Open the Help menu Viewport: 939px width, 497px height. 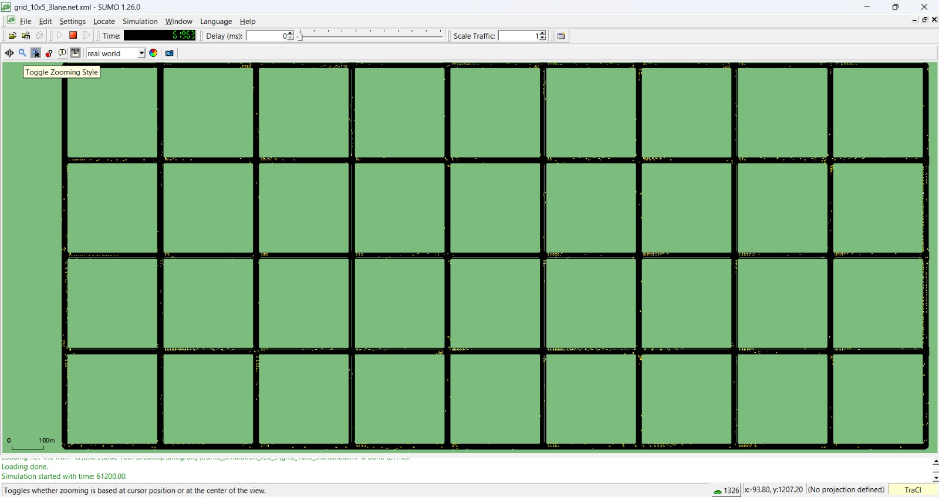pyautogui.click(x=247, y=21)
